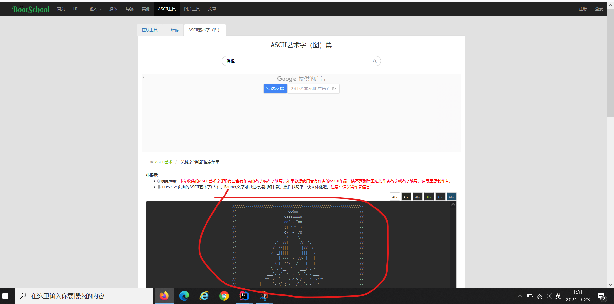The width and height of the screenshot is (614, 304).
Task: Click the home icon in the breadcrumb
Action: click(151, 162)
